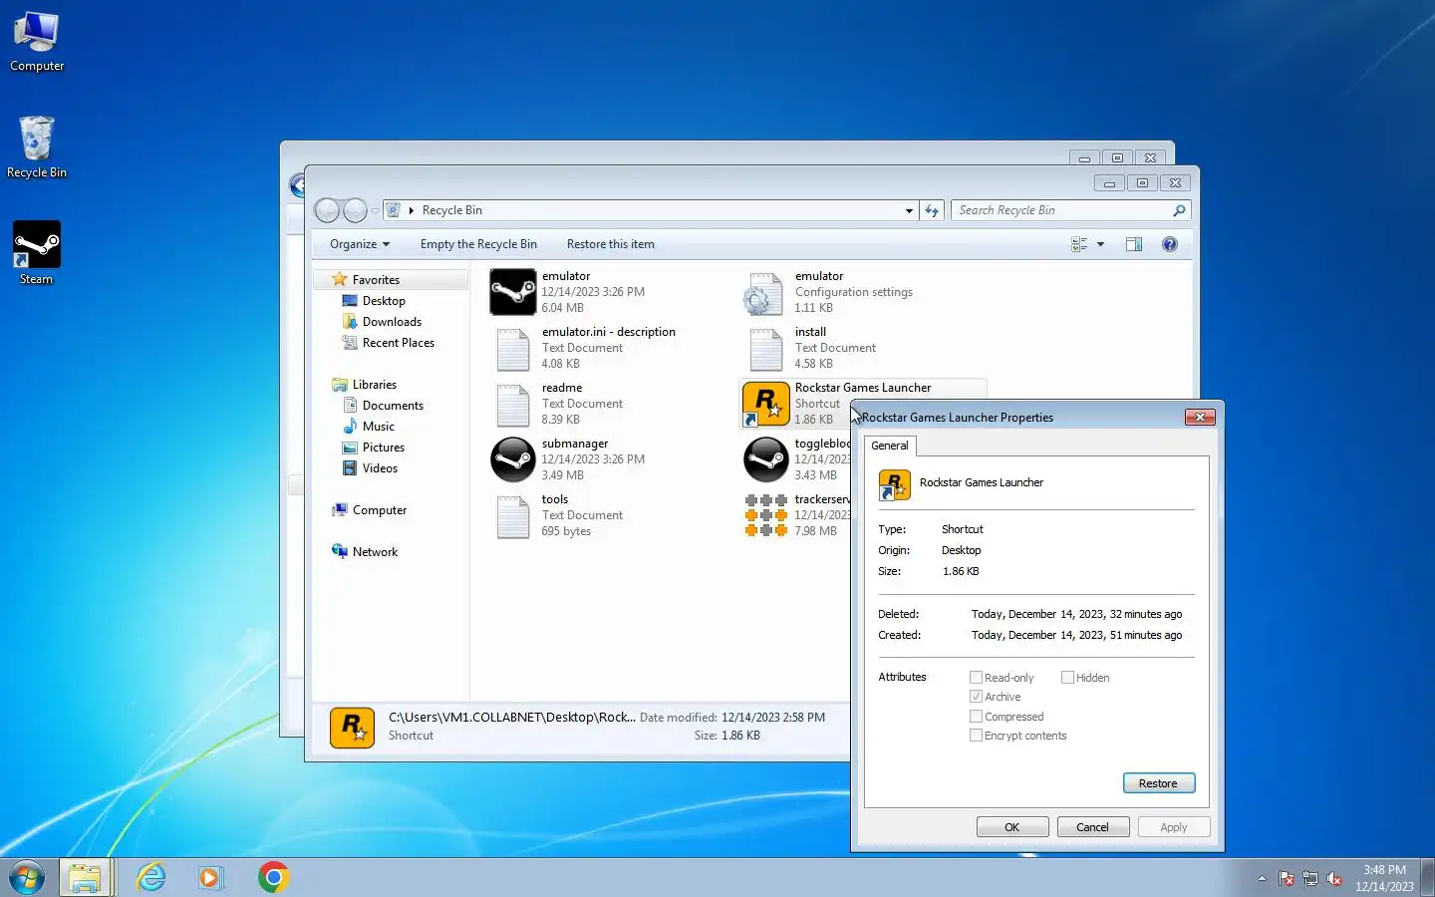Select the toggleblock Steam application icon
This screenshot has width=1435, height=897.
pyautogui.click(x=765, y=459)
